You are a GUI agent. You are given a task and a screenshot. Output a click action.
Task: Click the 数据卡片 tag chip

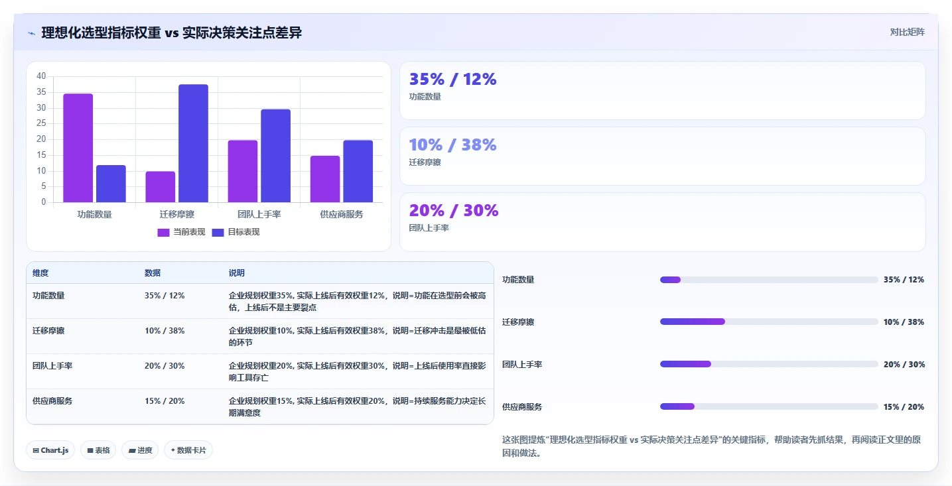tap(188, 450)
